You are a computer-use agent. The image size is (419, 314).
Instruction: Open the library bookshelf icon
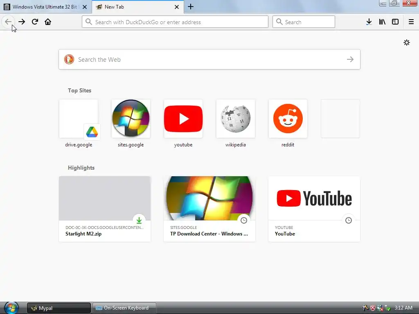pyautogui.click(x=382, y=22)
